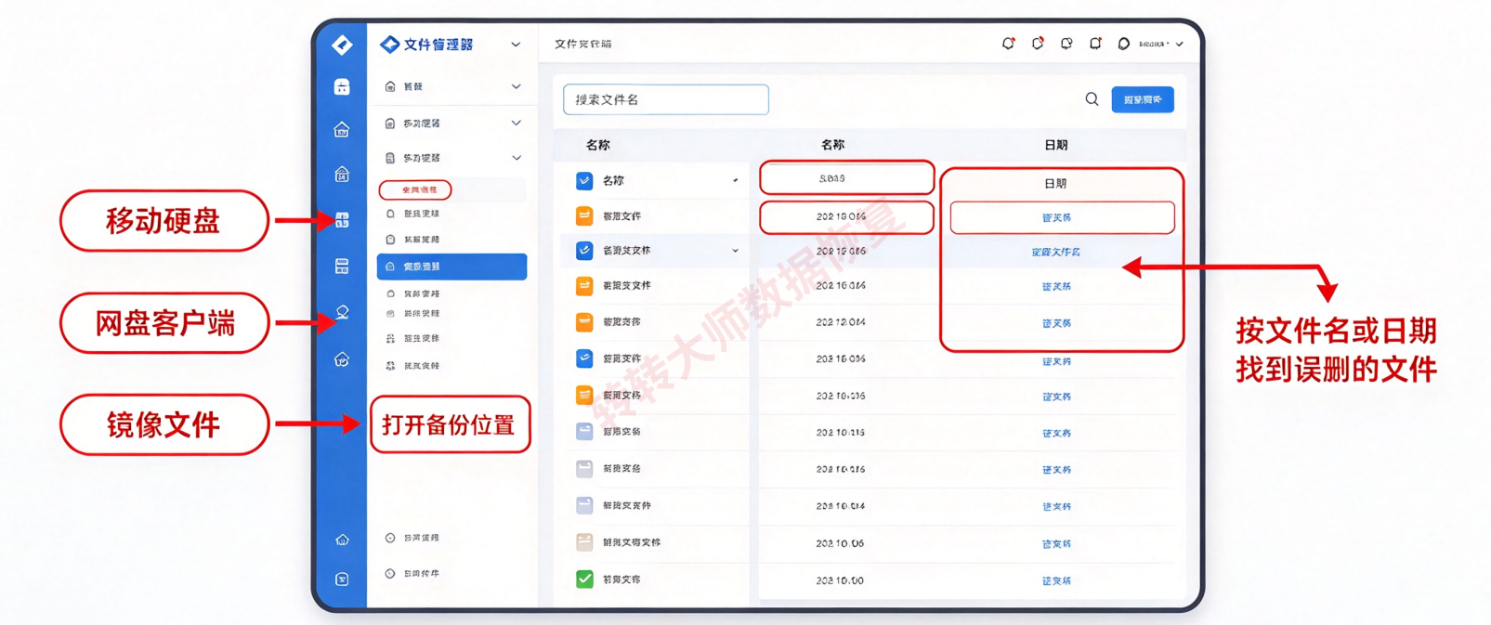Select the tan file icon in the 202 10.06 row

coord(584,542)
